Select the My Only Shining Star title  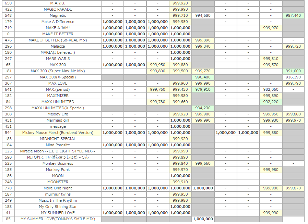click(58, 207)
